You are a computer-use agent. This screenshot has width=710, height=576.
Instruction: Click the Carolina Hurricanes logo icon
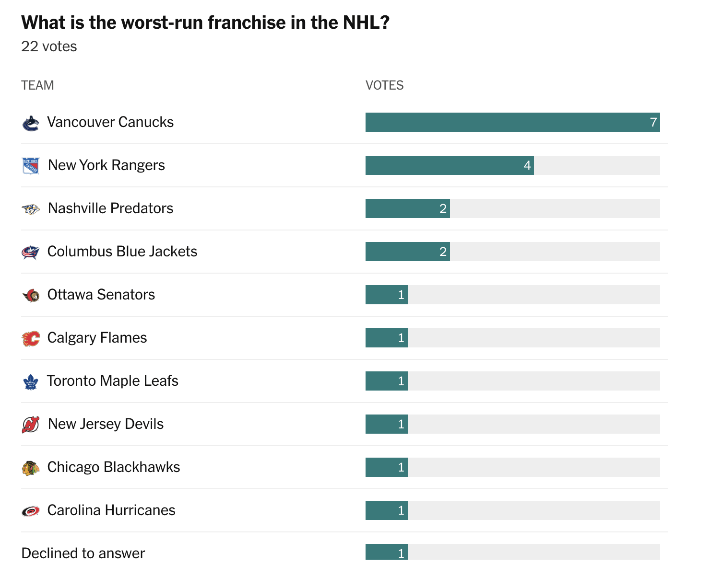tap(31, 511)
